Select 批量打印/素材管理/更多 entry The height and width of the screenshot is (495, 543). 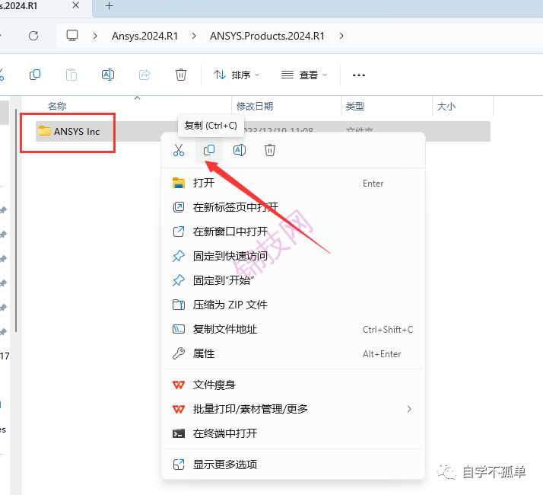click(x=293, y=409)
